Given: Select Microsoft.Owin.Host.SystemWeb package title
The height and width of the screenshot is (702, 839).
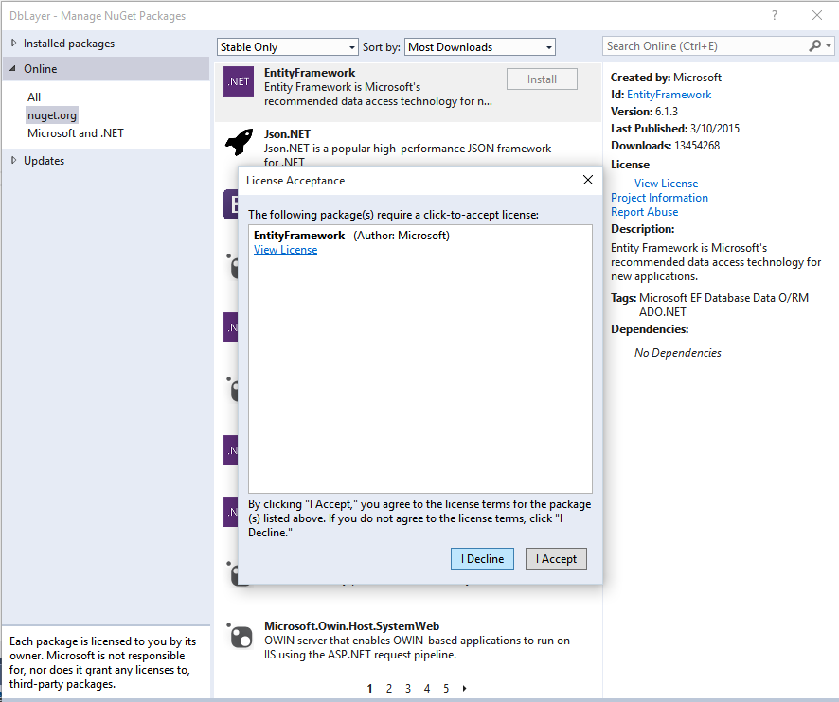Looking at the screenshot, I should (351, 626).
